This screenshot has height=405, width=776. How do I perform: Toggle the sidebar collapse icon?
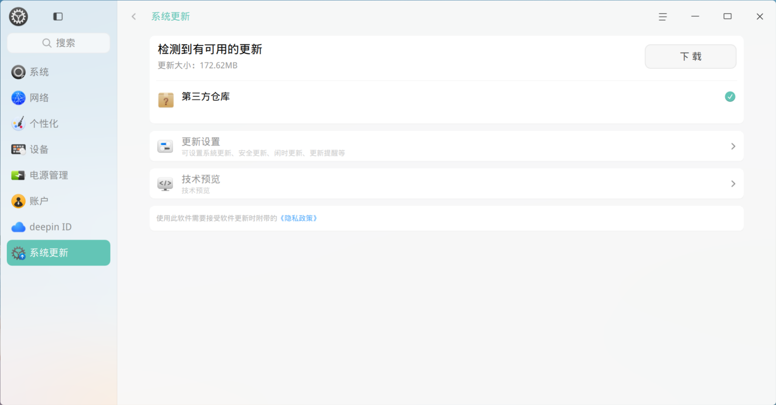[x=58, y=16]
